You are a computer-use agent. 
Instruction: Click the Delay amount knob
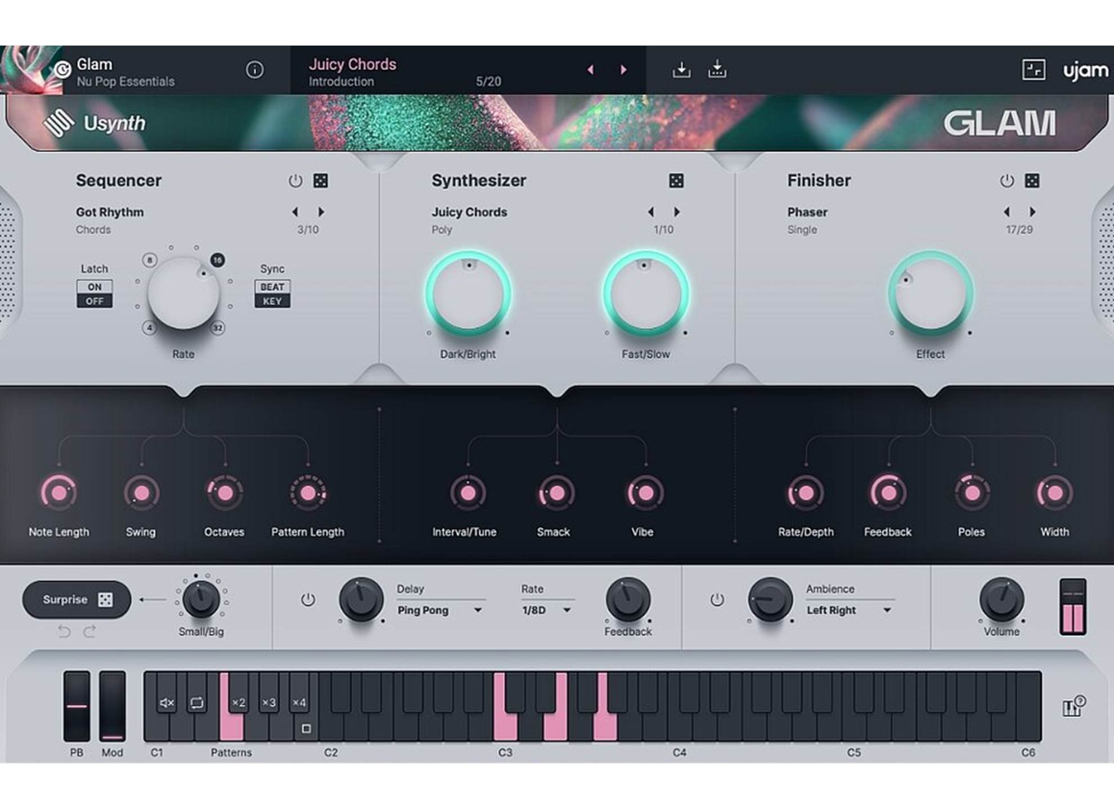pos(361,599)
